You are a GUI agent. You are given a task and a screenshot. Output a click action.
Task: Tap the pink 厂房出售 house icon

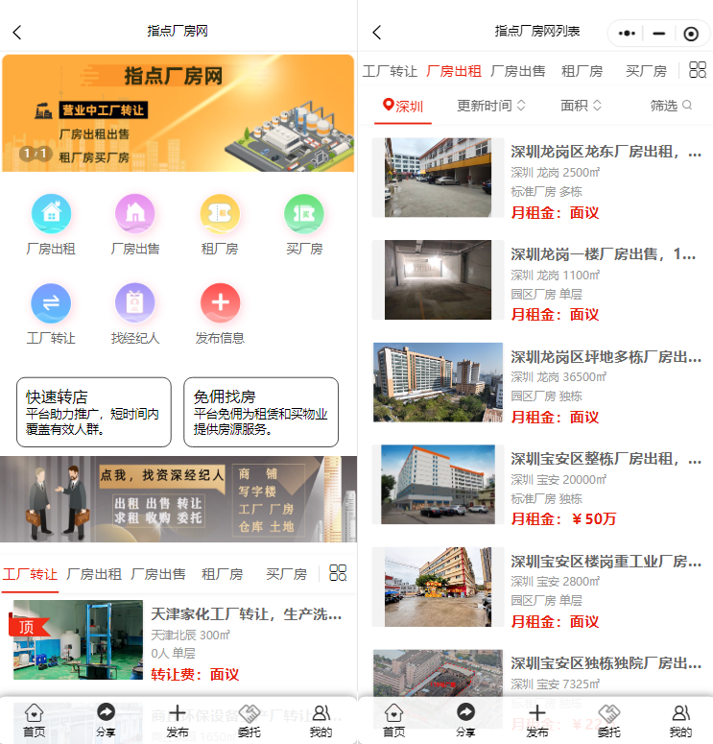135,213
